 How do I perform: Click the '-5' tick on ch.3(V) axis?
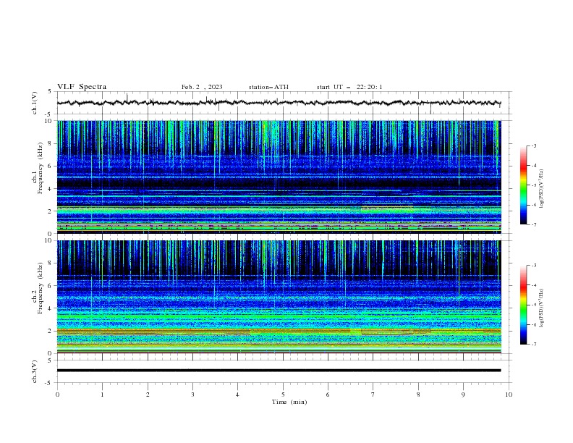[x=48, y=383]
